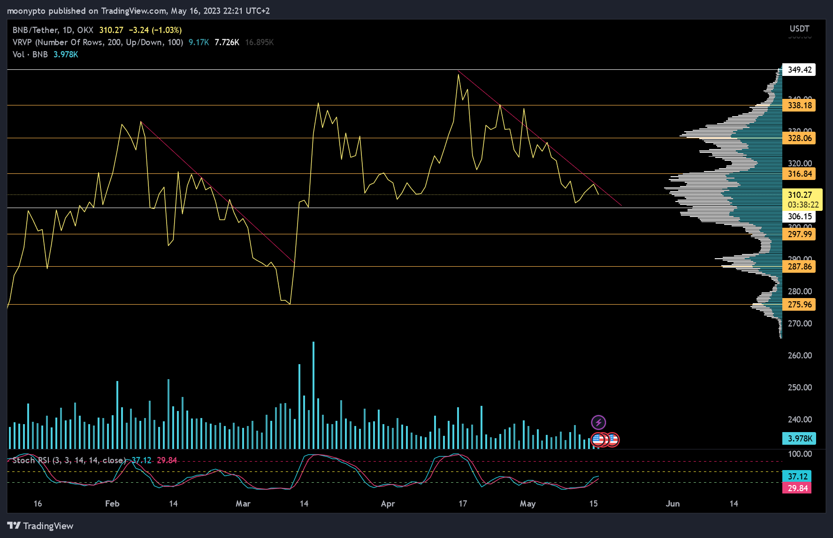Click the 275.96 orange price label
The height and width of the screenshot is (538, 833).
[x=799, y=305]
